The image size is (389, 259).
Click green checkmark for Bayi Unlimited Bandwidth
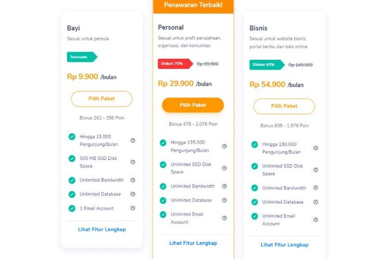pyautogui.click(x=72, y=180)
